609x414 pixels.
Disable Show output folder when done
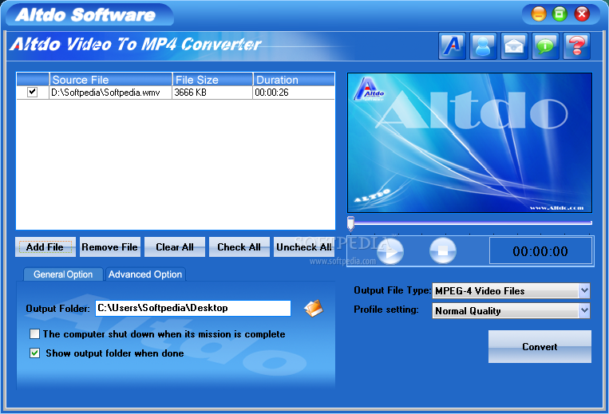click(34, 353)
